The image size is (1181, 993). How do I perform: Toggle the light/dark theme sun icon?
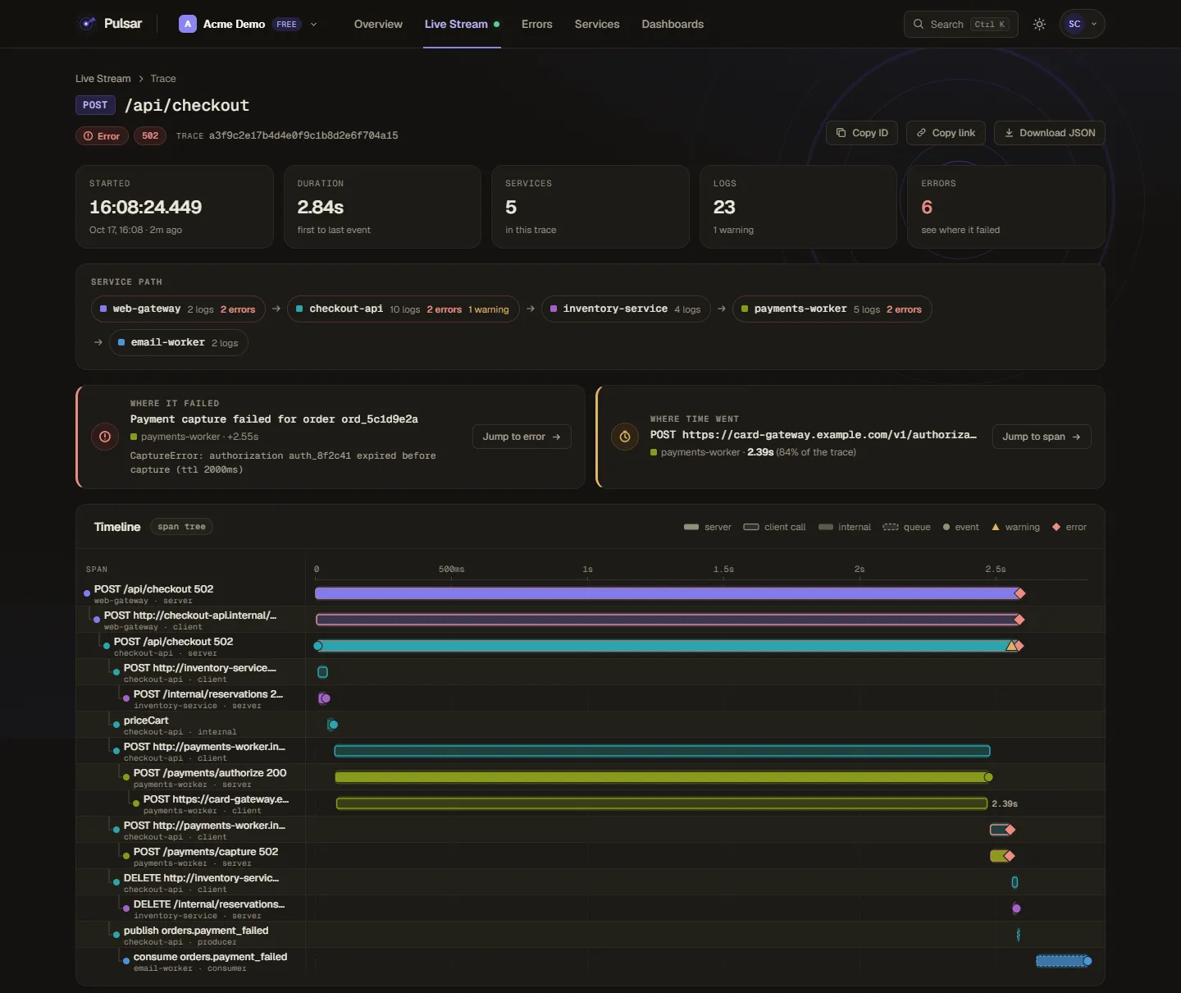[x=1039, y=25]
